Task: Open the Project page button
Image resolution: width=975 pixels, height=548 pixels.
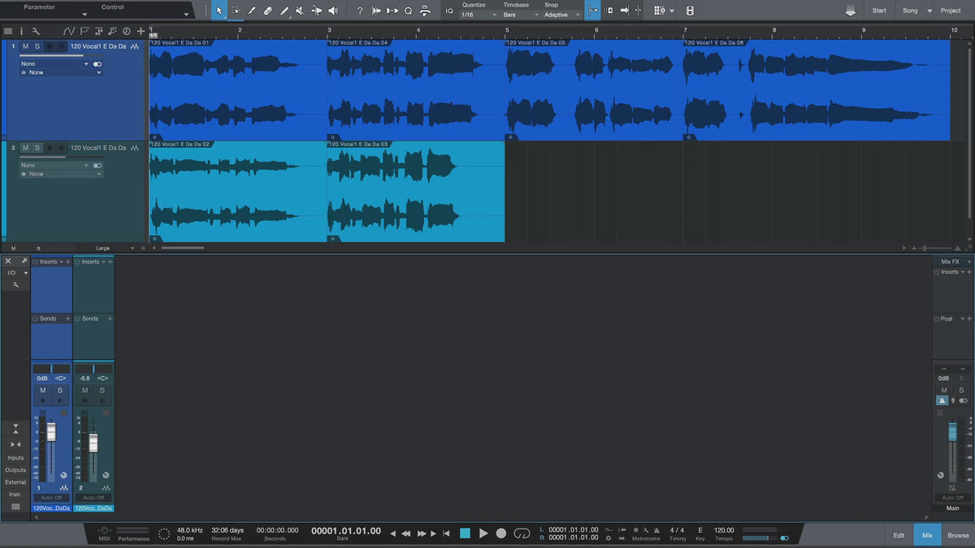Action: pos(951,11)
